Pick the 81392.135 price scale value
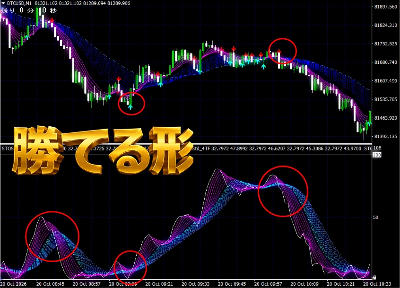Image resolution: width=400 pixels, height=288 pixels. (x=385, y=137)
